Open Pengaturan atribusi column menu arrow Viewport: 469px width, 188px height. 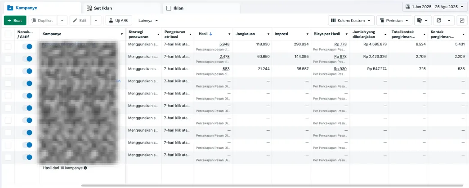pyautogui.click(x=190, y=34)
